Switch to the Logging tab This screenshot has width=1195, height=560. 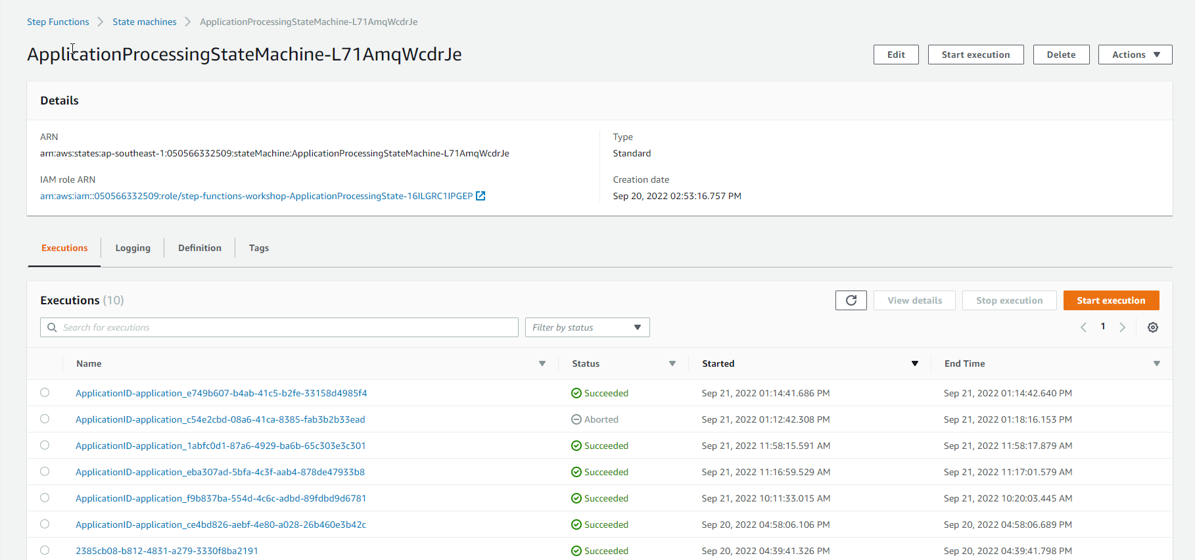coord(133,248)
